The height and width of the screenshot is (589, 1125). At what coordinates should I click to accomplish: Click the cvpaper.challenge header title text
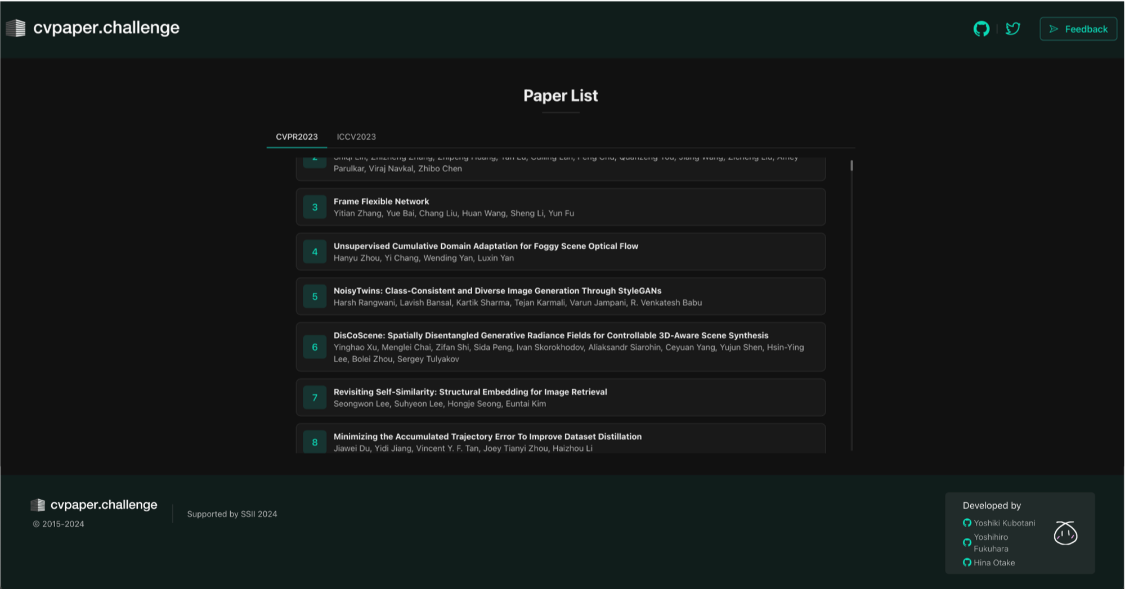point(106,28)
